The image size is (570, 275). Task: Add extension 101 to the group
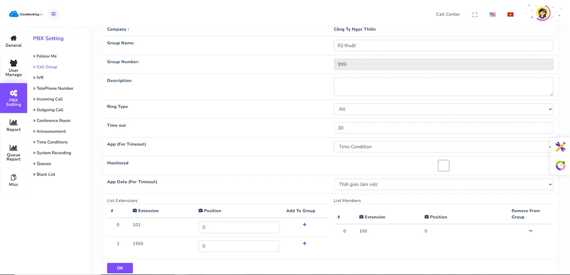pyautogui.click(x=304, y=225)
